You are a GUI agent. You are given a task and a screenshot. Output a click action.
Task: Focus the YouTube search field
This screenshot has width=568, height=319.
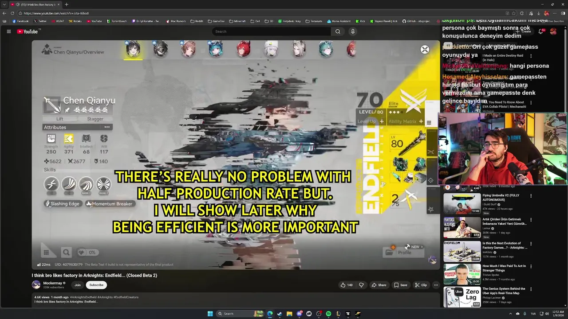tap(272, 31)
